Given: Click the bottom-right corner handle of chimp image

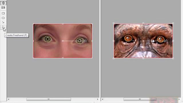Looking at the screenshot, I should coord(173,58).
